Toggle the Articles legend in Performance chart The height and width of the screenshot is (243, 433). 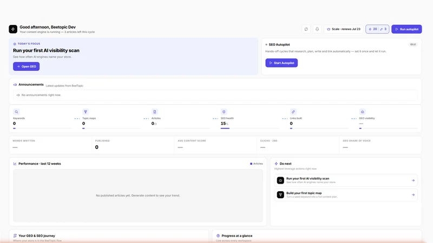[x=256, y=164]
